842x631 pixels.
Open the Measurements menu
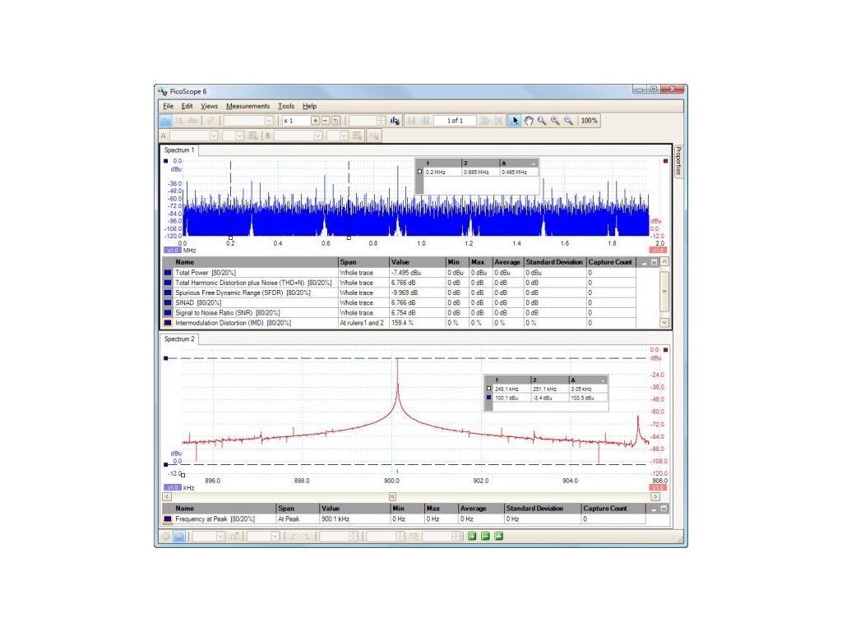pyautogui.click(x=248, y=106)
